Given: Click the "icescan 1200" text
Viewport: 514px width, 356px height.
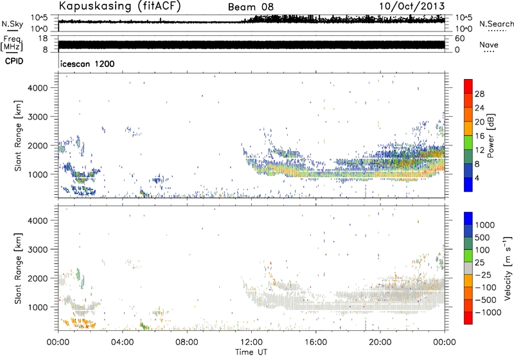Looking at the screenshot, I should pos(87,64).
